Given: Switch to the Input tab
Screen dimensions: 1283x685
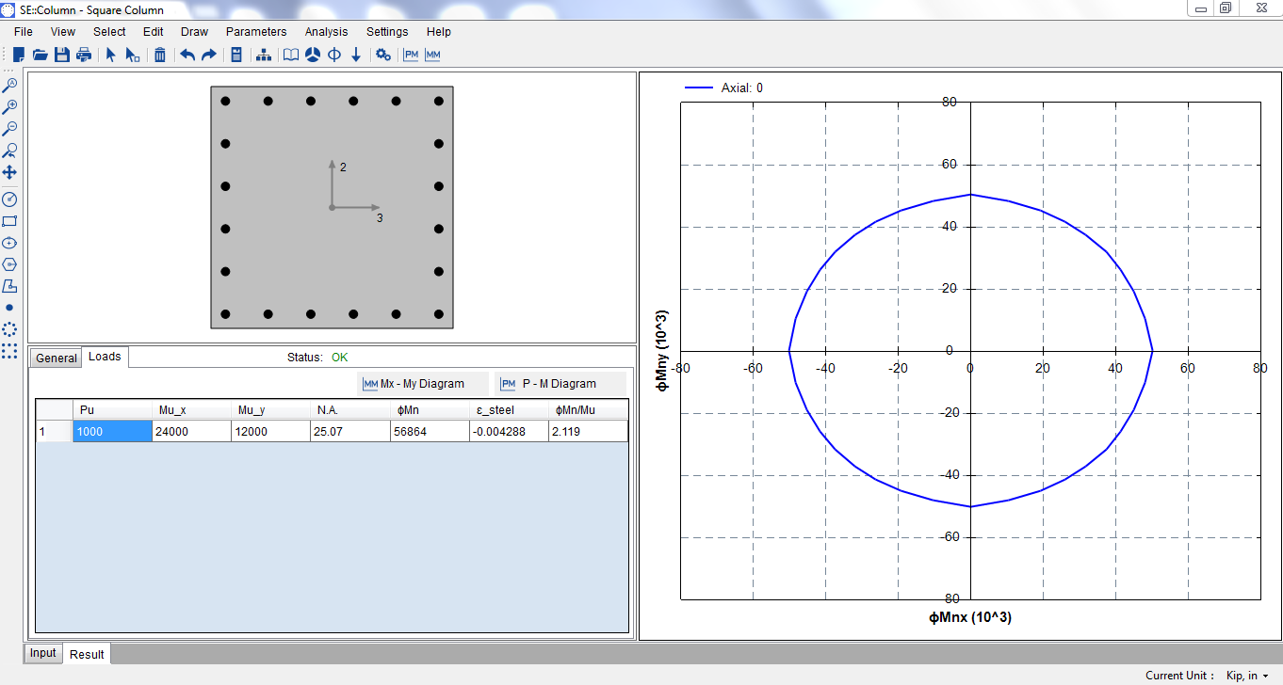Looking at the screenshot, I should (x=43, y=653).
